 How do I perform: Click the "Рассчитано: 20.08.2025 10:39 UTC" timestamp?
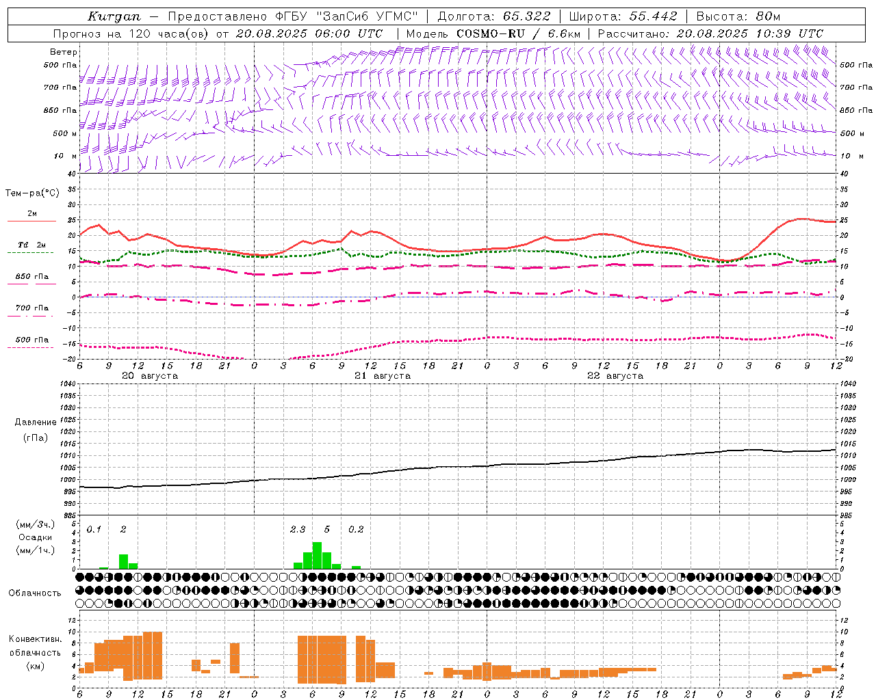coord(710,33)
